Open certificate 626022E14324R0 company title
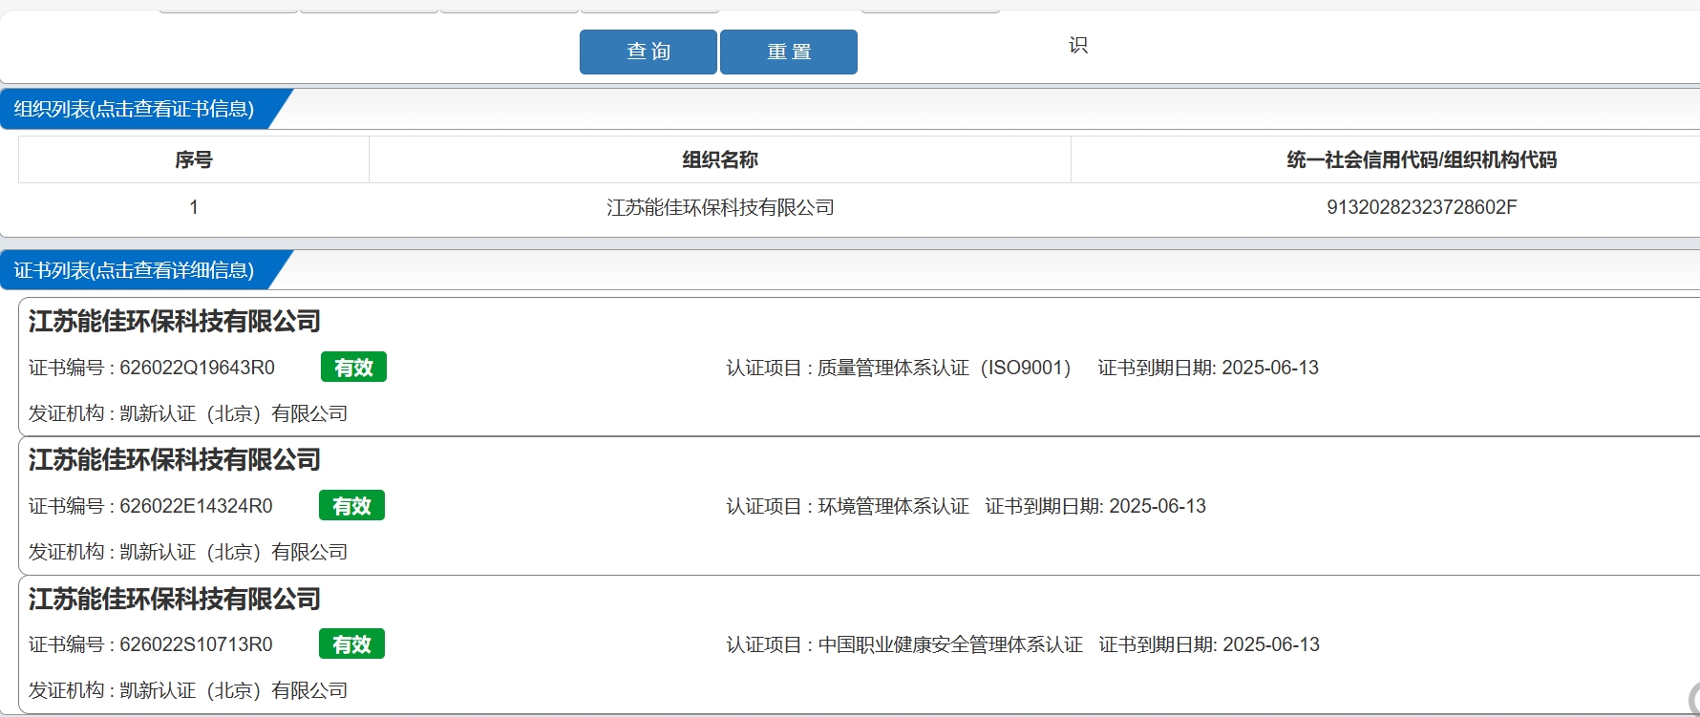Image resolution: width=1700 pixels, height=717 pixels. tap(175, 460)
